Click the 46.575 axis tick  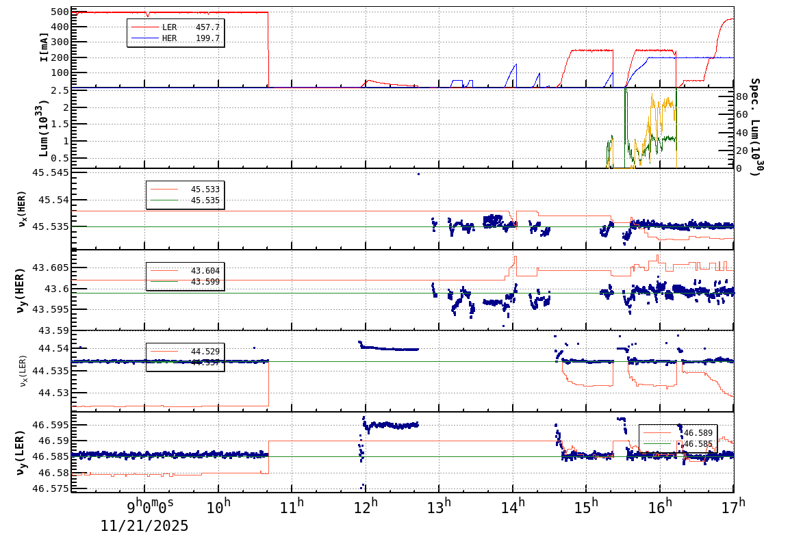(51, 488)
